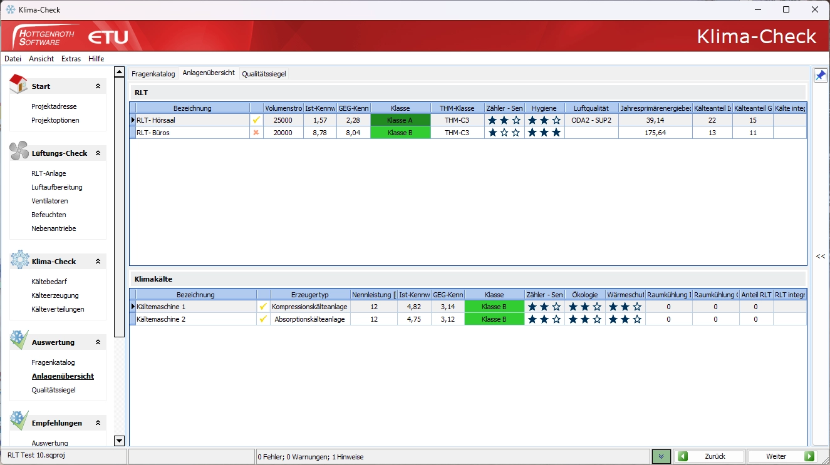Click the fan Lüftungs-Check icon
Image resolution: width=830 pixels, height=465 pixels.
(19, 152)
